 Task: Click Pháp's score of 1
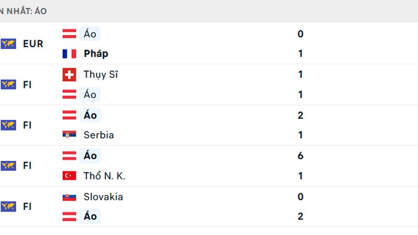click(300, 54)
